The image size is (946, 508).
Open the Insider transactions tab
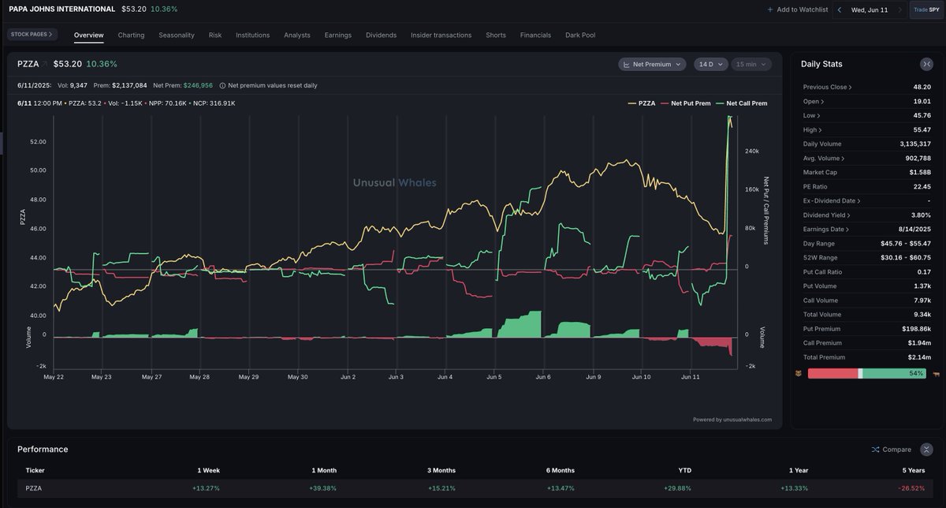tap(441, 35)
